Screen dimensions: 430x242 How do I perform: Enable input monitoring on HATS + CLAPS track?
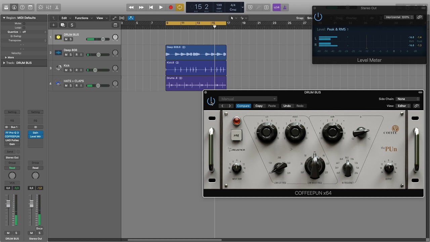tap(81, 85)
